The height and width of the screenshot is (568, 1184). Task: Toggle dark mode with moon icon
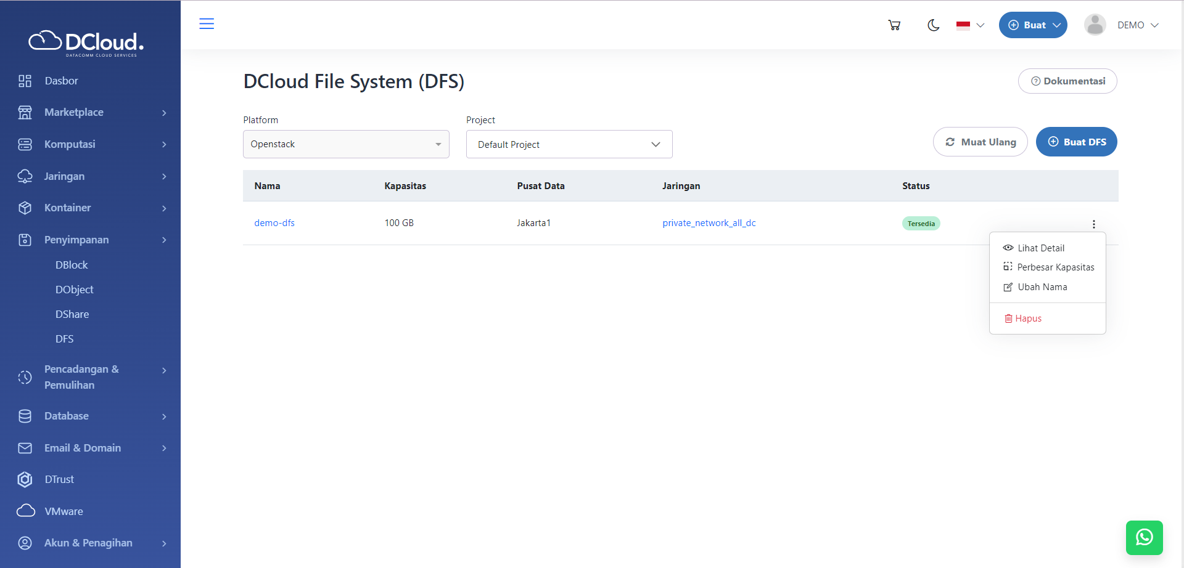(933, 25)
